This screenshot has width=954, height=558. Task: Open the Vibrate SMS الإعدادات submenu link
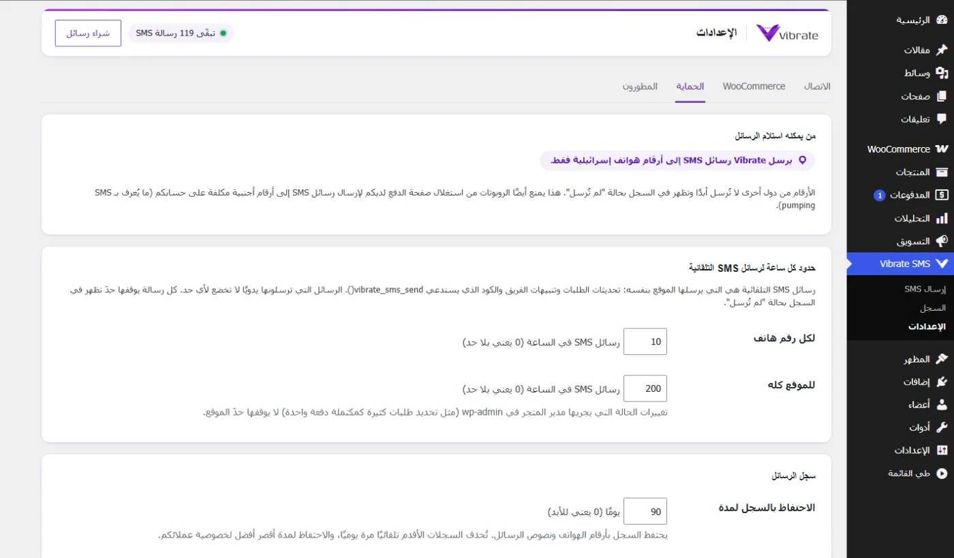click(927, 326)
